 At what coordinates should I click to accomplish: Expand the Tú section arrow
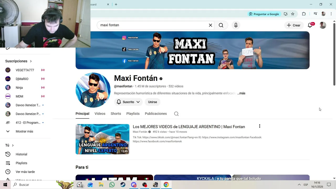click(13, 145)
